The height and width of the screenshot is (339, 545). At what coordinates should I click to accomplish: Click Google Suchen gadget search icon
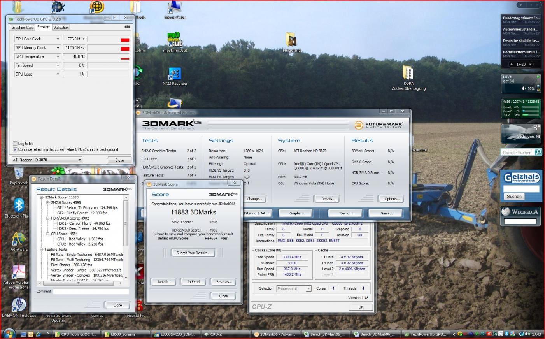[x=538, y=152]
